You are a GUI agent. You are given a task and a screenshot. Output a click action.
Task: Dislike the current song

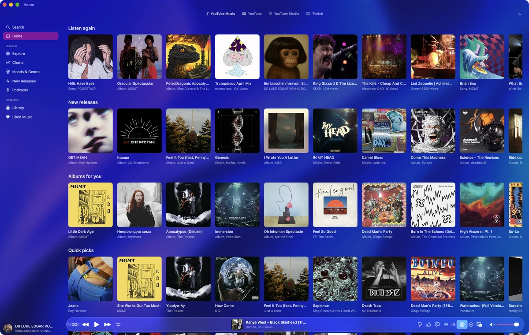coord(420,324)
